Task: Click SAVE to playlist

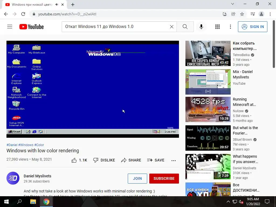Action: [x=156, y=160]
